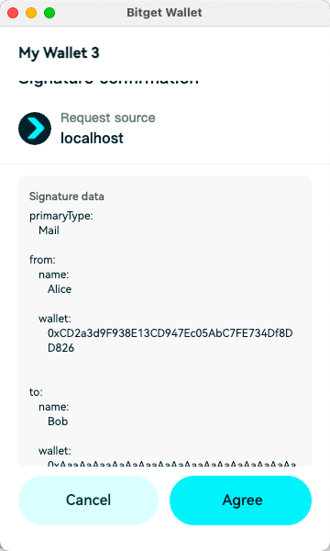Click the Bitget Wallet window title
The image size is (330, 551).
(164, 13)
